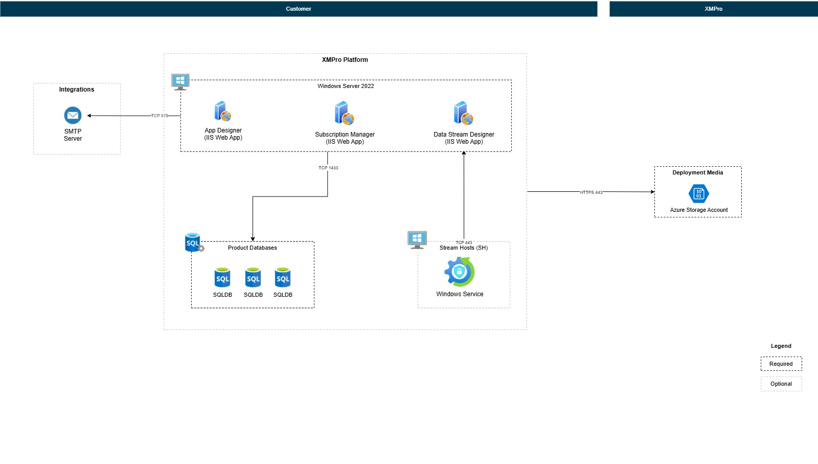
Task: Click the middle SQLDB database icon
Action: [253, 278]
